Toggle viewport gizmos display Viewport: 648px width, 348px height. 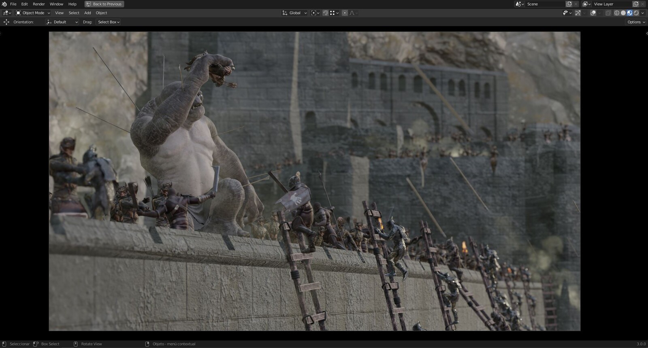pos(578,13)
